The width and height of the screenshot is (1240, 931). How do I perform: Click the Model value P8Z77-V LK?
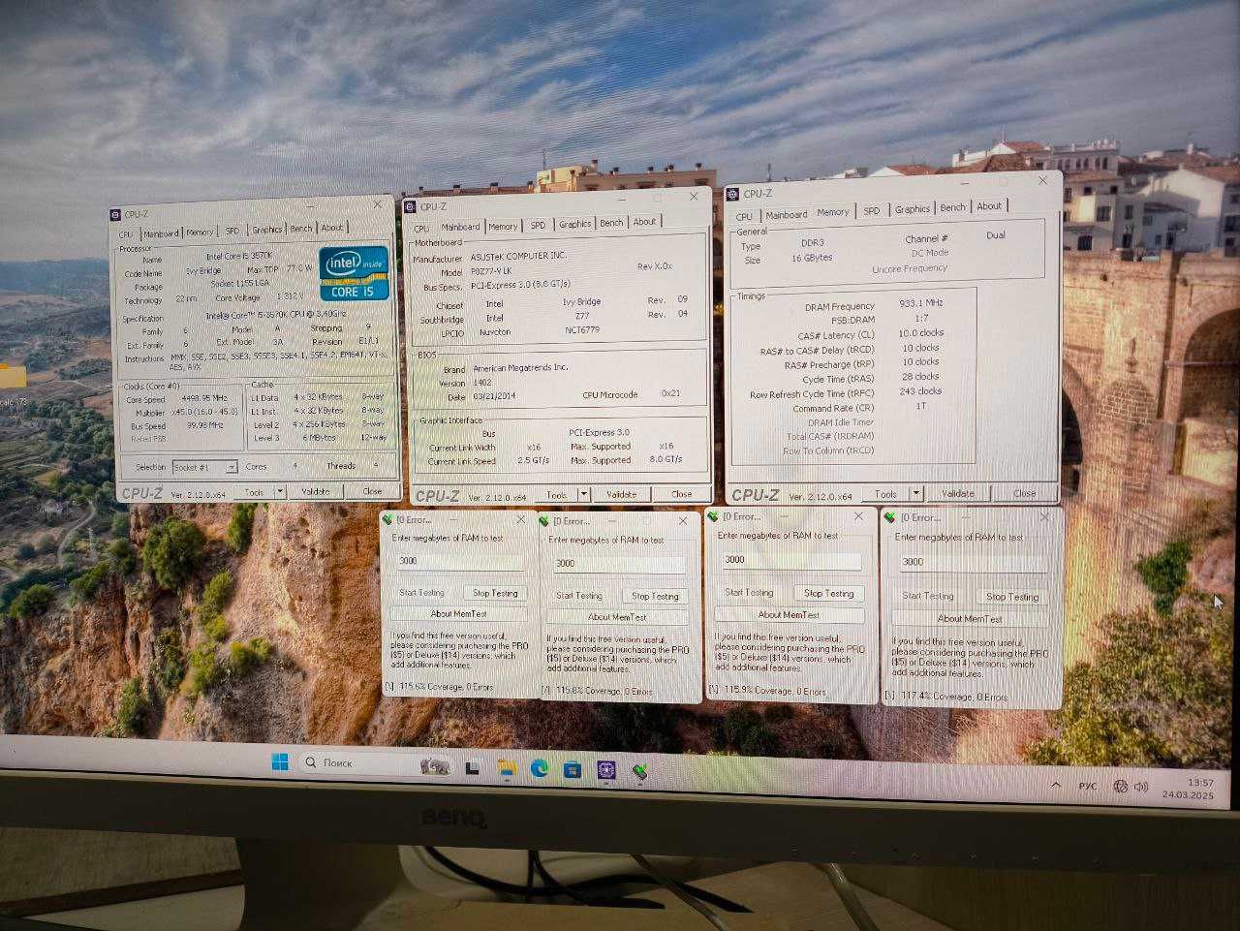click(493, 272)
